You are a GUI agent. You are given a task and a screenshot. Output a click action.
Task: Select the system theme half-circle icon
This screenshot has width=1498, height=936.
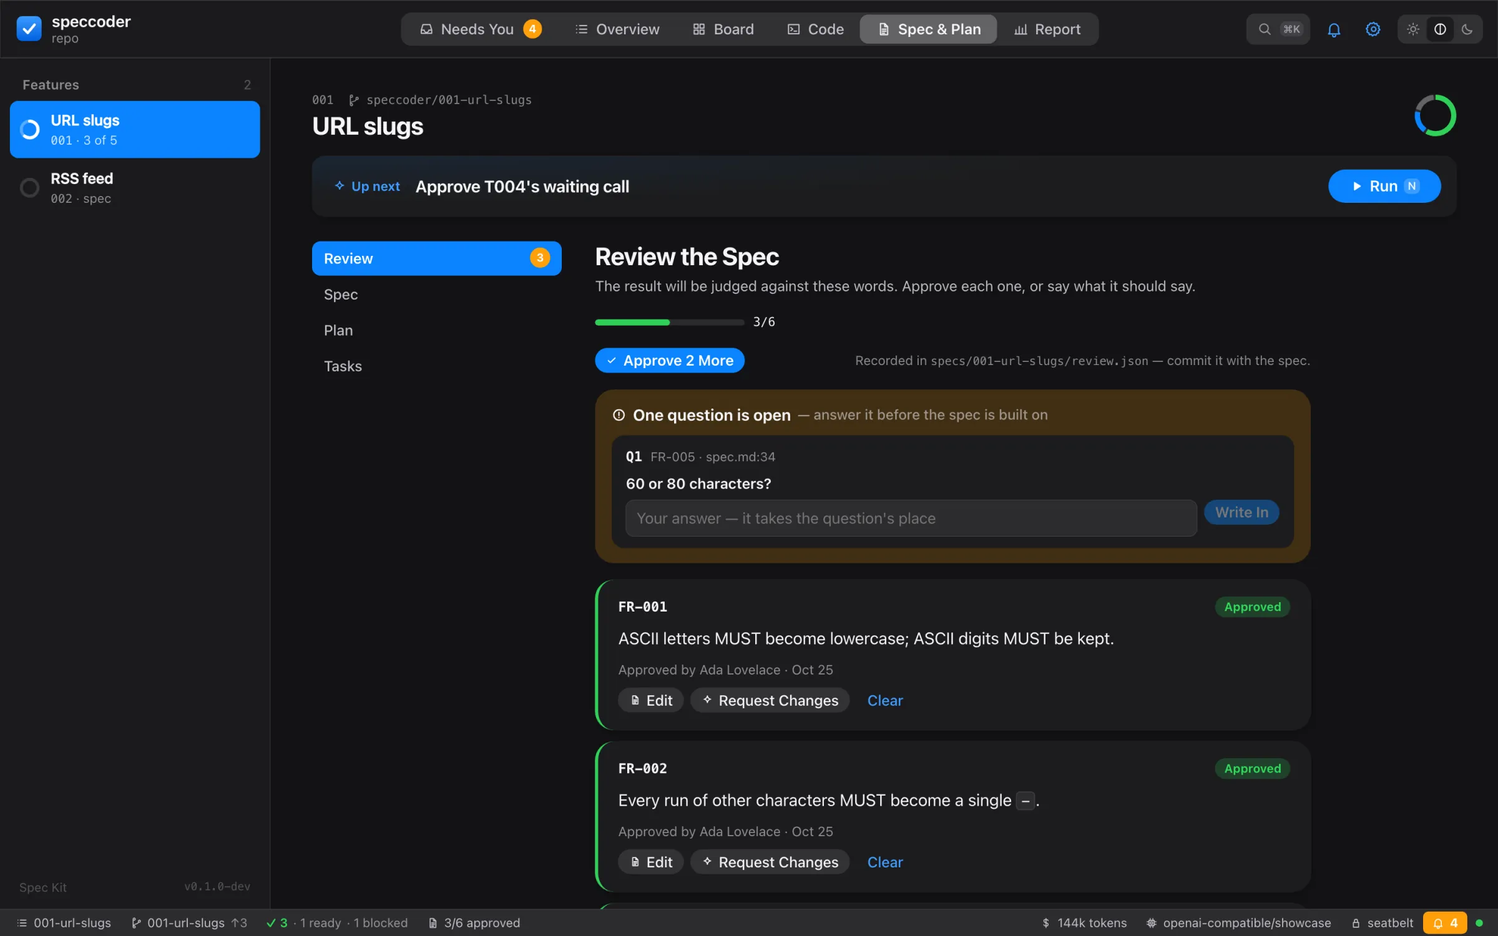coord(1440,29)
